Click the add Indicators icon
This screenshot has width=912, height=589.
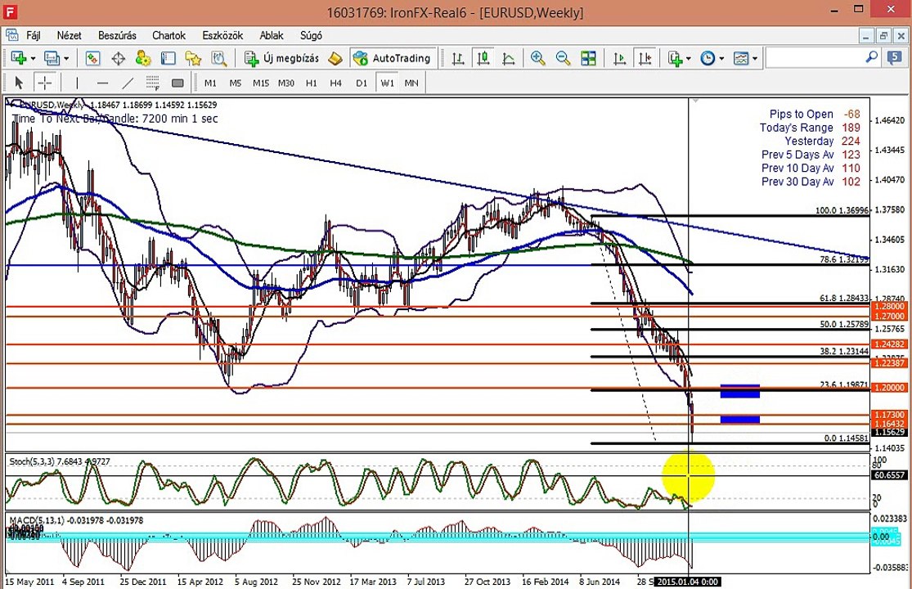(x=675, y=58)
